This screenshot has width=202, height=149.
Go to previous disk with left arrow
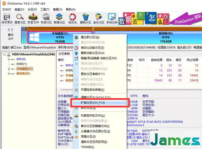[x=9, y=30]
